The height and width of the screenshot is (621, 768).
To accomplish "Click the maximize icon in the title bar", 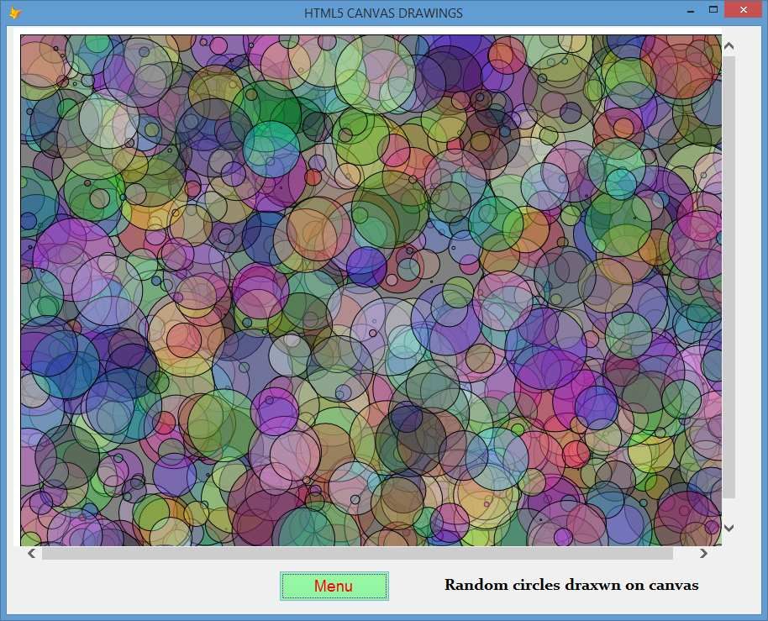I will coord(713,9).
